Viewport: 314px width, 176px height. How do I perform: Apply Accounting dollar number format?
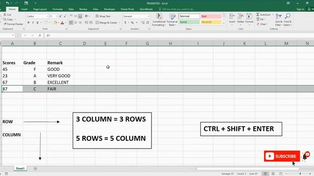(126, 22)
